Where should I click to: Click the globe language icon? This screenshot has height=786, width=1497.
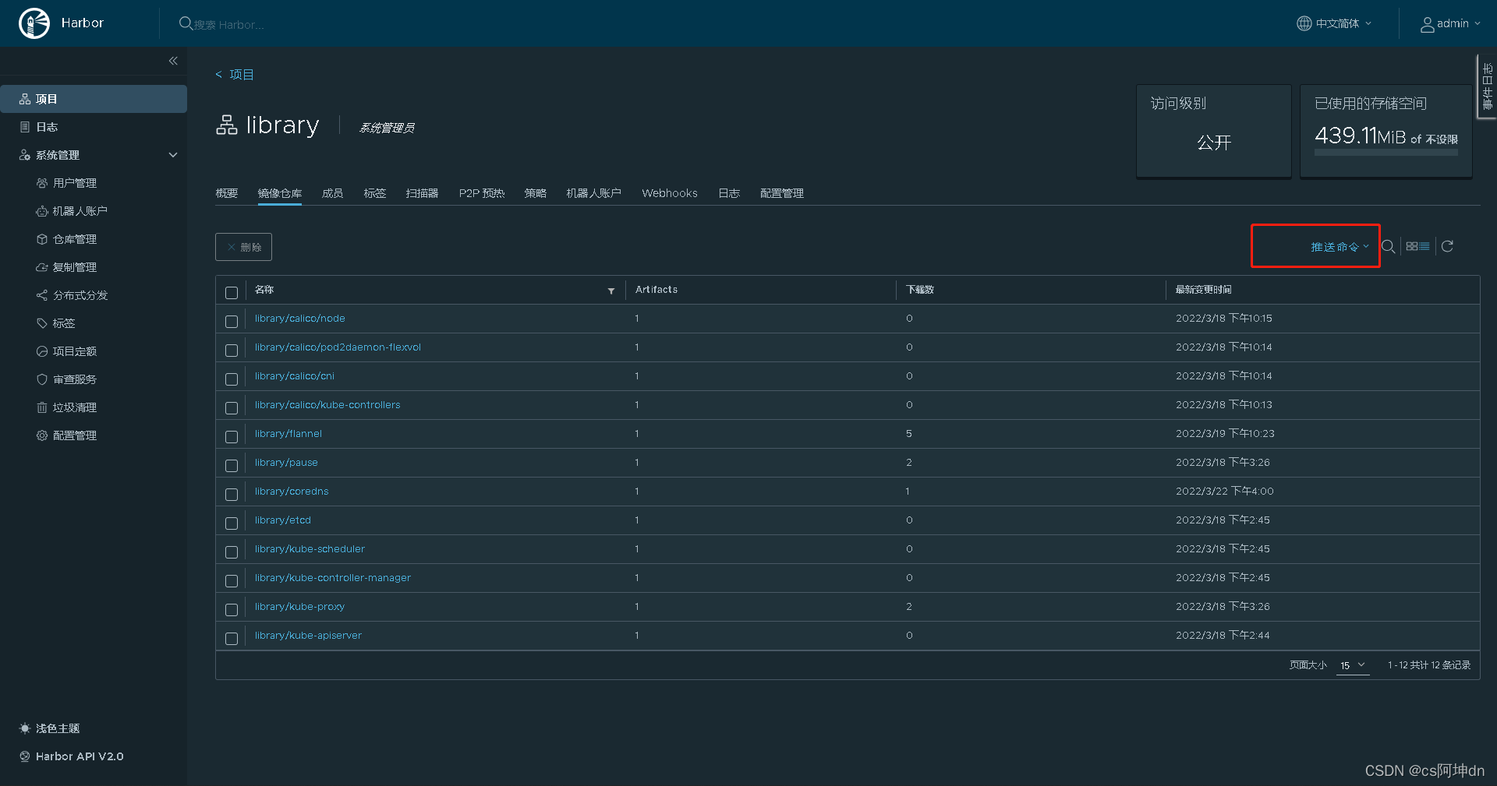coord(1304,23)
